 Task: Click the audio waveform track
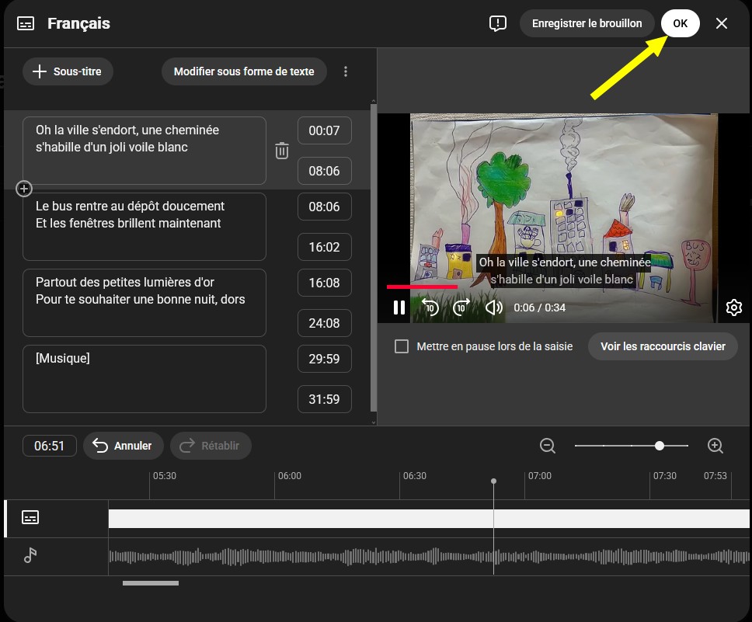[x=429, y=556]
